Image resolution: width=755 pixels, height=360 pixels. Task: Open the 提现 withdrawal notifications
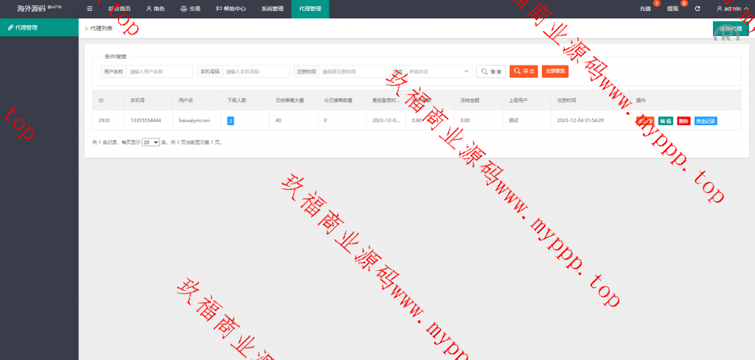pyautogui.click(x=672, y=9)
